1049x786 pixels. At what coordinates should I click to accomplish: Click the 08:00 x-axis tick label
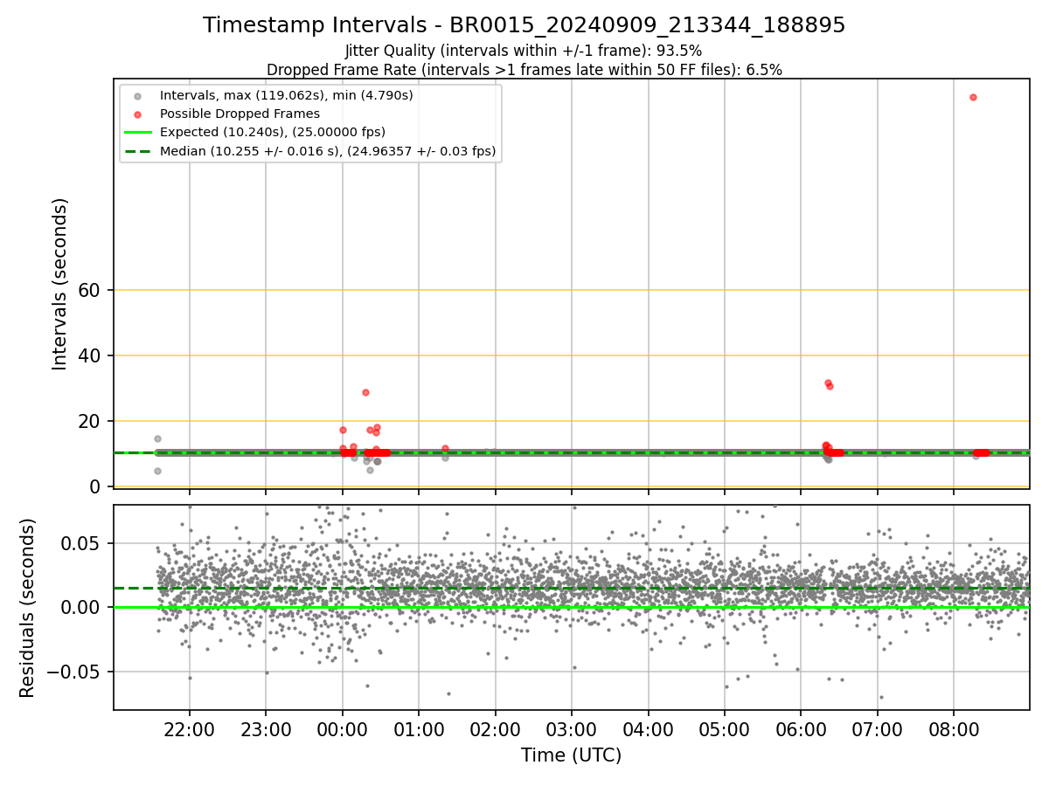(953, 728)
